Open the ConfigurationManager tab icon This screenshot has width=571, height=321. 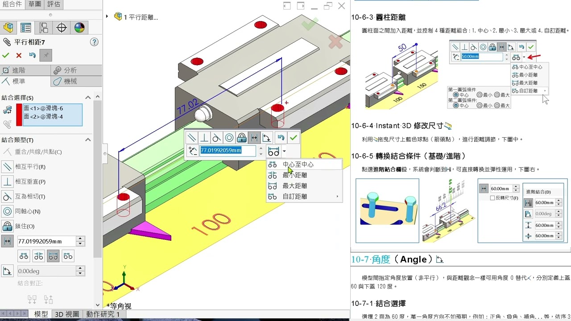point(44,28)
